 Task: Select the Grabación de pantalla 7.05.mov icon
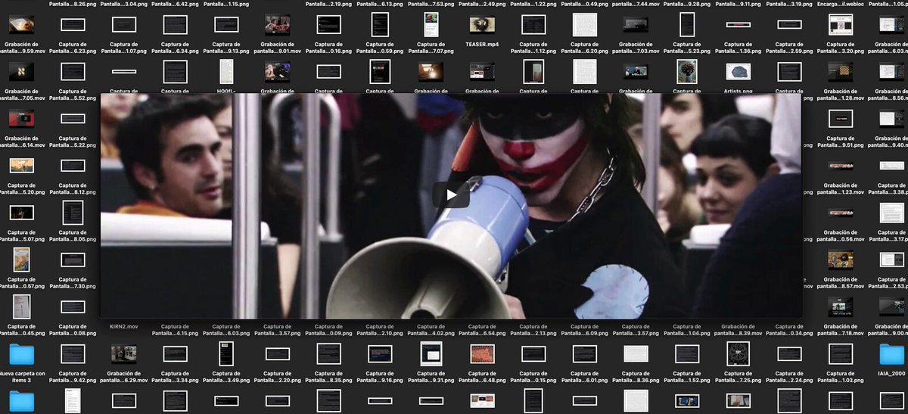[21, 72]
